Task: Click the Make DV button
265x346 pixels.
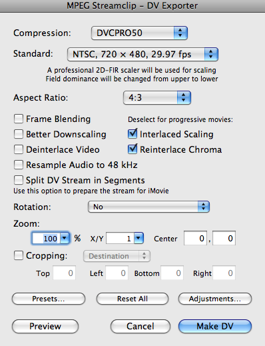Action: (x=215, y=326)
